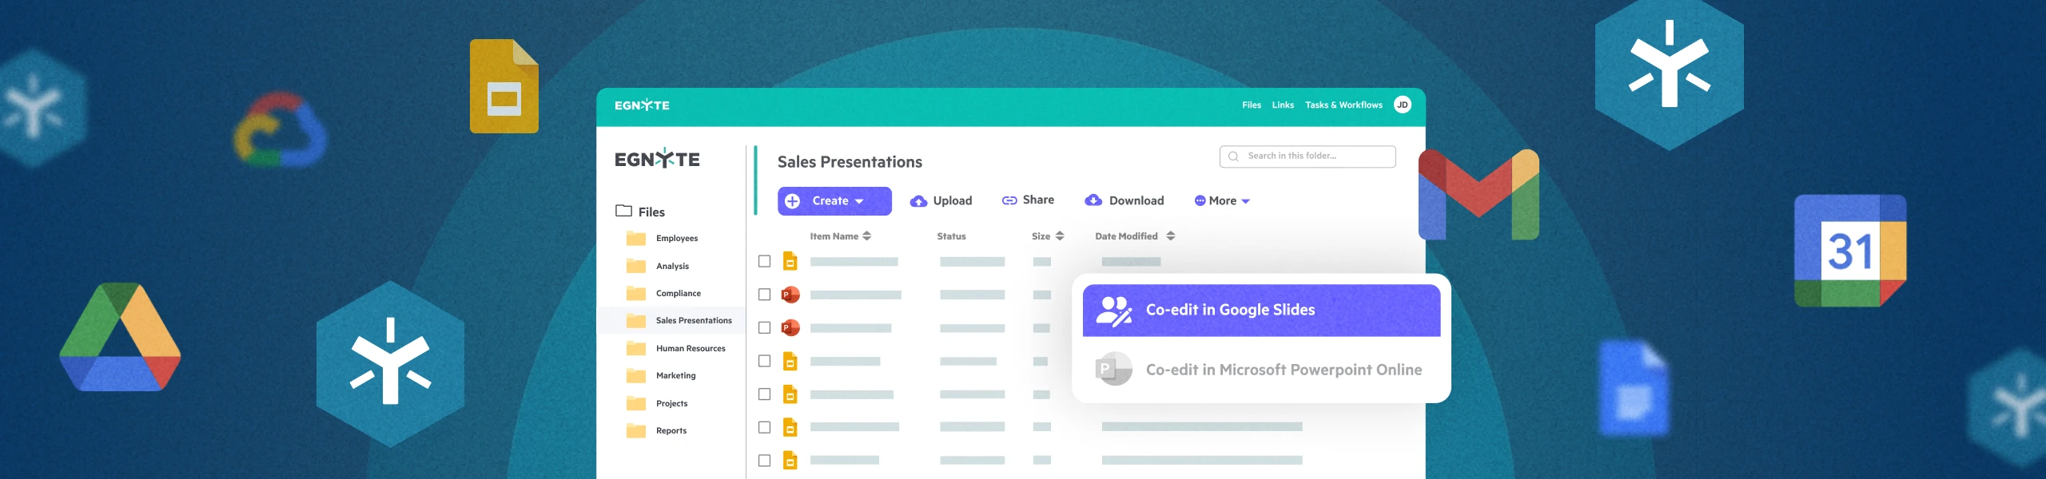The height and width of the screenshot is (479, 2046).
Task: Click the Gmail logo icon
Action: 1479,195
